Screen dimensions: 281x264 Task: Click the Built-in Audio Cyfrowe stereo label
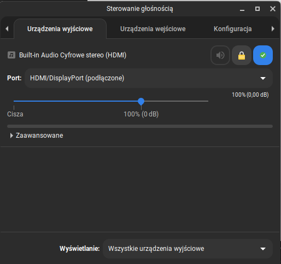pos(73,55)
